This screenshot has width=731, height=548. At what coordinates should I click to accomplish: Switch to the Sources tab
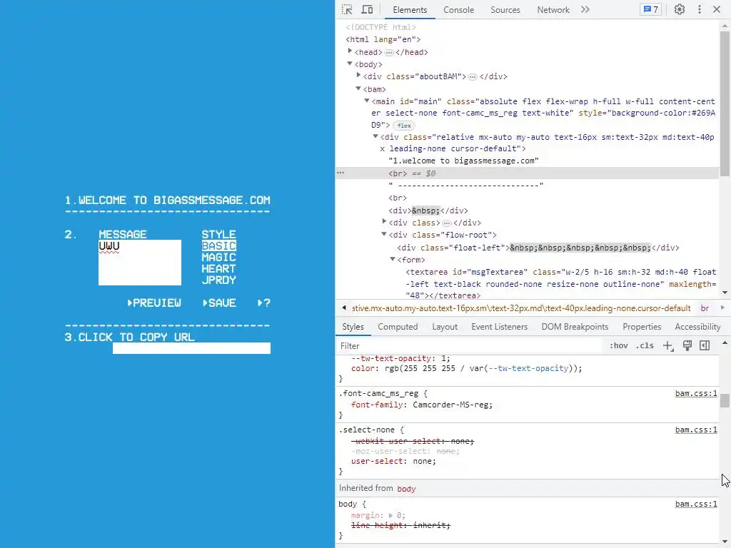click(505, 10)
